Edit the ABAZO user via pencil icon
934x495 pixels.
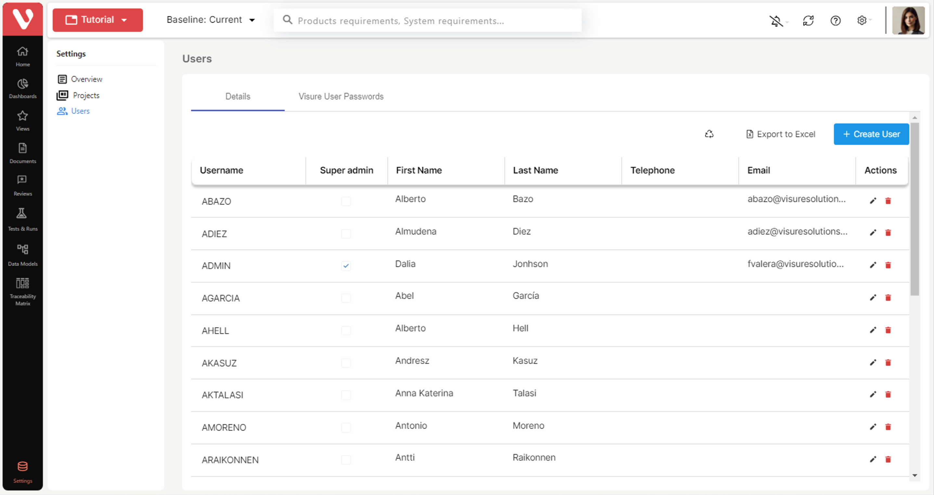[873, 201]
